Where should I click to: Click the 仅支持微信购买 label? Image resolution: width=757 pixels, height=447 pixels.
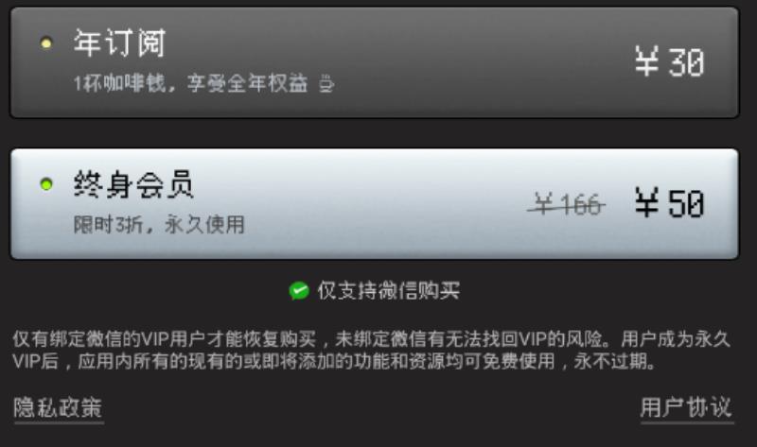click(389, 291)
